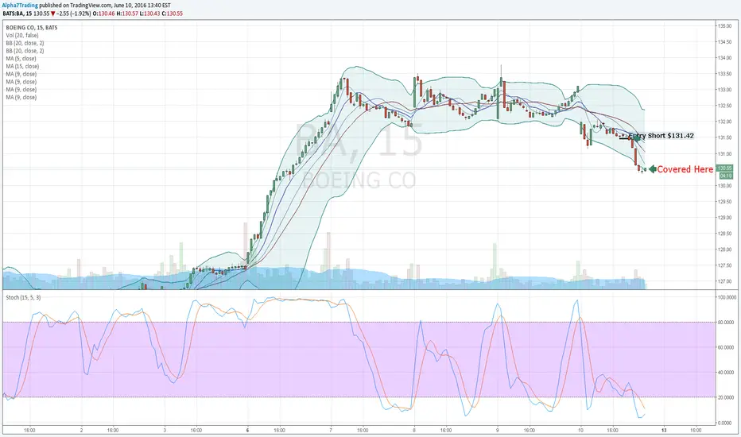Image resolution: width=741 pixels, height=437 pixels.
Task: Click the 100.0000 stochastic axis label
Action: [727, 298]
